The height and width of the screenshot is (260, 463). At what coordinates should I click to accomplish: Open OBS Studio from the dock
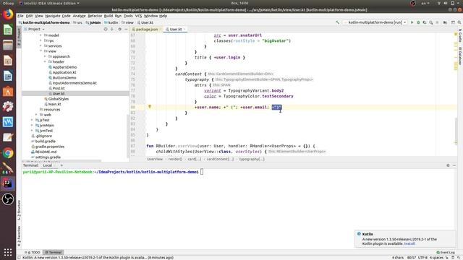(8, 199)
